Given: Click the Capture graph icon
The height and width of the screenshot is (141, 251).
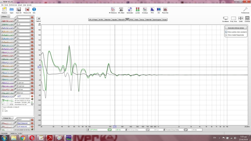Looking at the screenshot, I should click(x=39, y=18).
